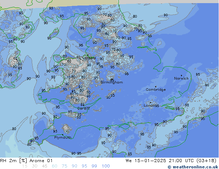Viewport: 219px width, 169px height.
Task: Click legend value 30
Action: [x=35, y=166]
